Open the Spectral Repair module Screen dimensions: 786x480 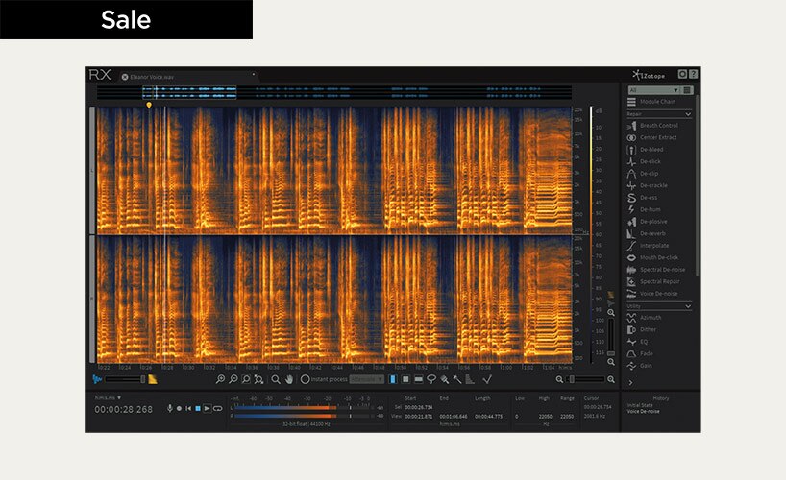tap(653, 281)
